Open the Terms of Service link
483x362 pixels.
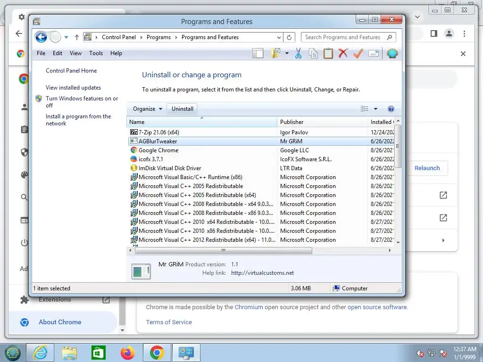pos(169,322)
